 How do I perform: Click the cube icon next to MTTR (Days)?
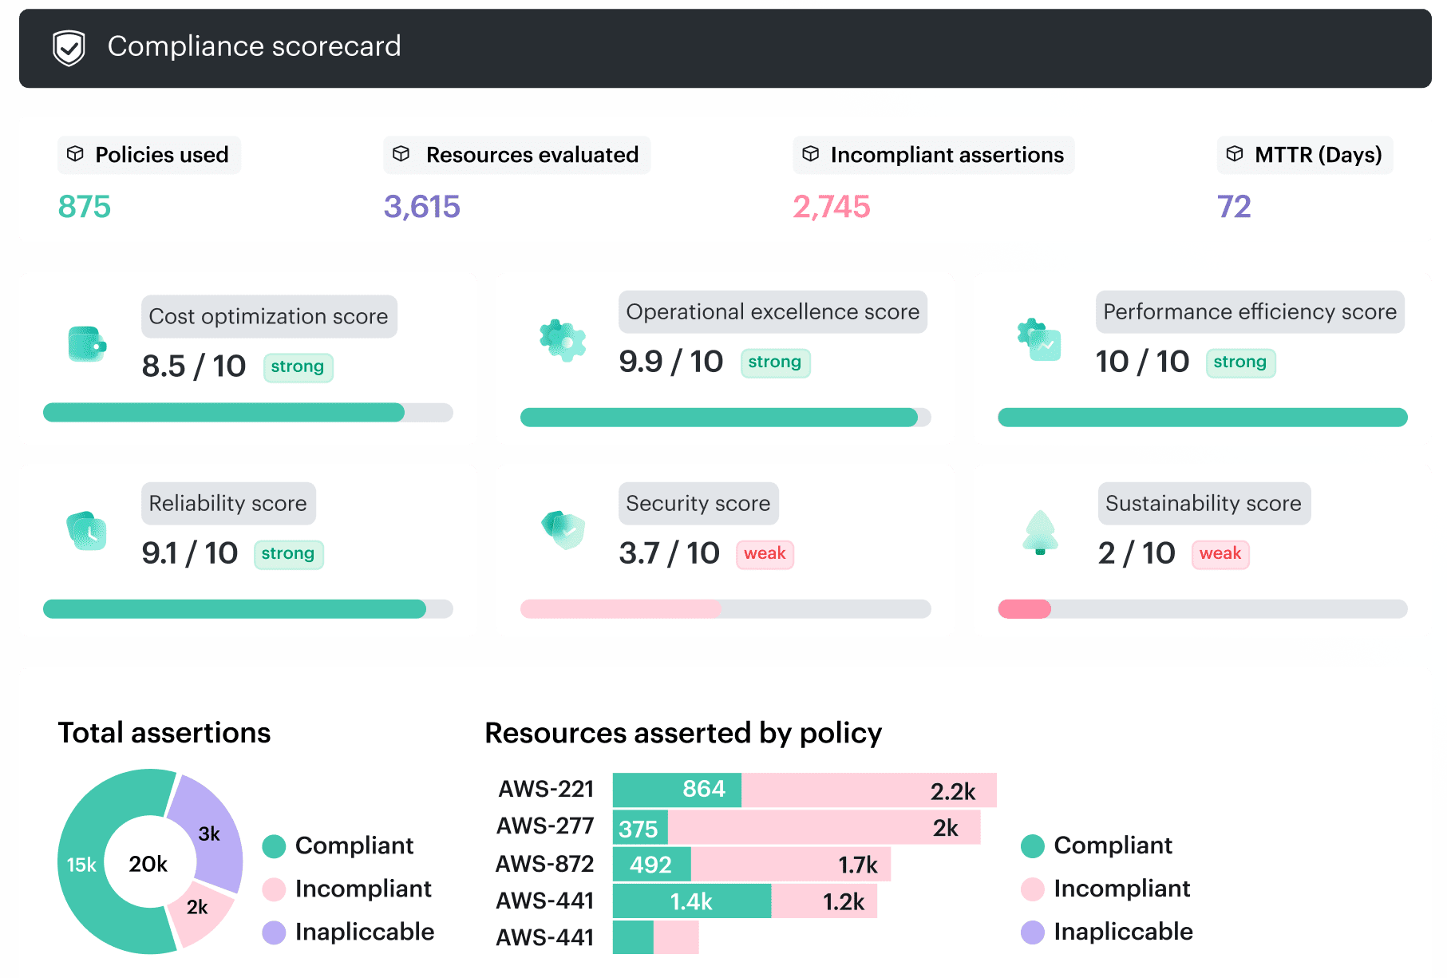pyautogui.click(x=1236, y=154)
